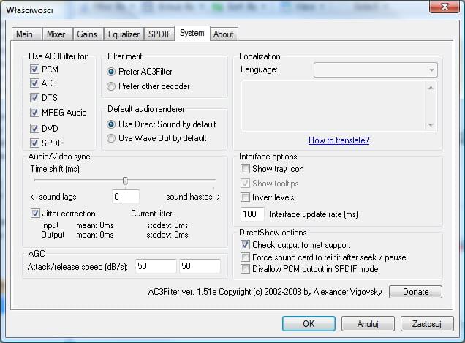Click the Time shift slider handle
465x343 pixels.
[x=126, y=181]
